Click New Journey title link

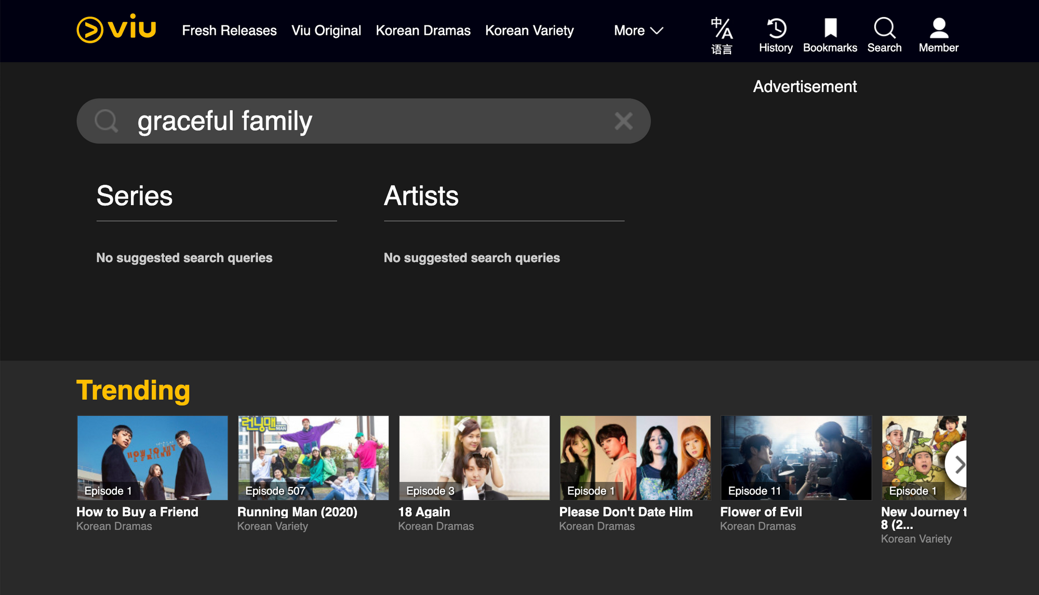click(x=924, y=518)
